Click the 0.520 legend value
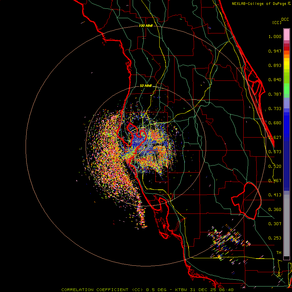The width and height of the screenshot is (292, 292). tap(275, 166)
